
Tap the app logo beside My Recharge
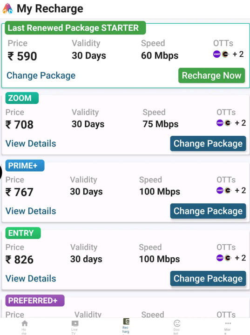8,8
